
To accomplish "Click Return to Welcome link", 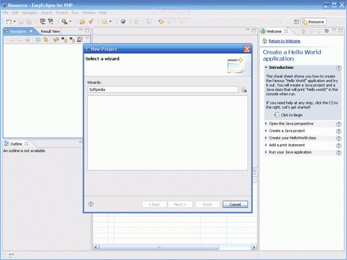I will 284,41.
